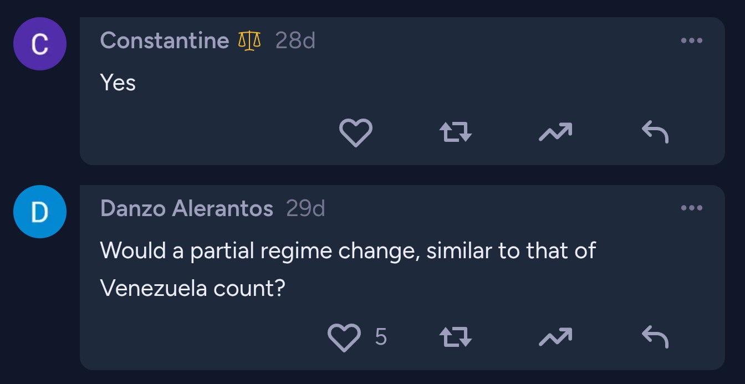745x384 pixels.
Task: Reply to Danzo Alerantos's comment
Action: click(655, 336)
